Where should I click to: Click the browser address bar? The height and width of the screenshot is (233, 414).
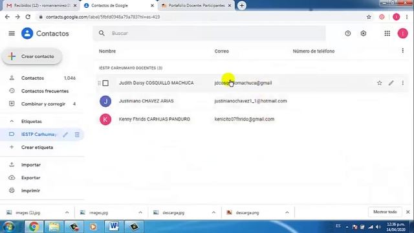tap(201, 17)
